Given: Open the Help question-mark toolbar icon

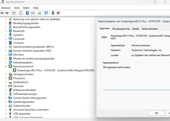Looking at the screenshot, I should pos(27,13).
